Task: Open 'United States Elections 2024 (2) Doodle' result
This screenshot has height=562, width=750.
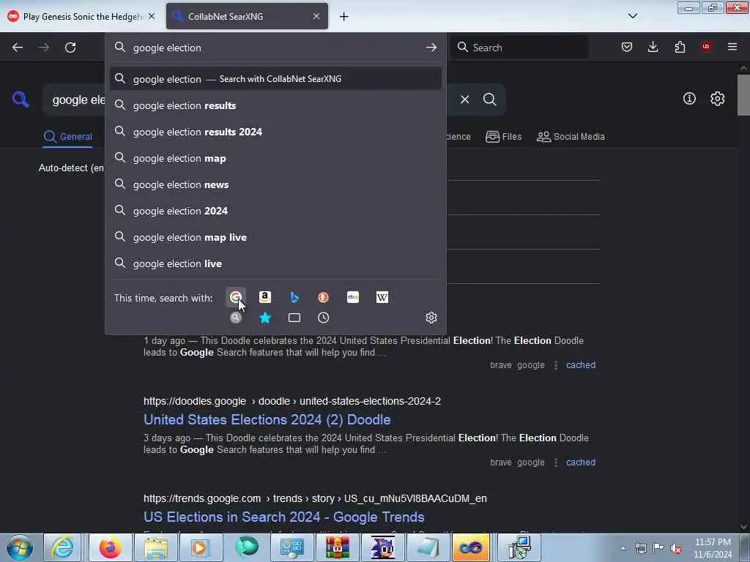Action: [267, 419]
